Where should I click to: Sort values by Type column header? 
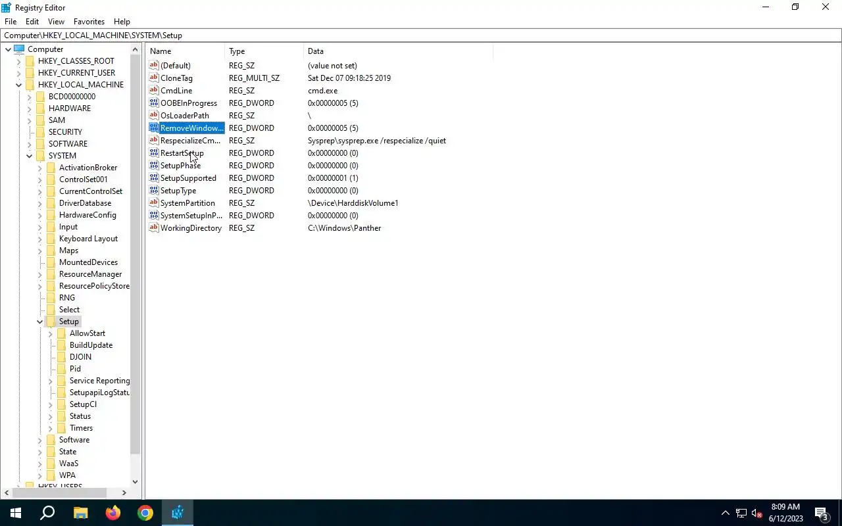click(x=264, y=51)
